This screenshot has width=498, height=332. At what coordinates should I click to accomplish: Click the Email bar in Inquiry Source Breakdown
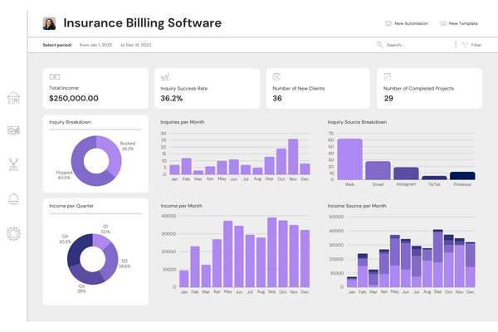click(x=378, y=171)
